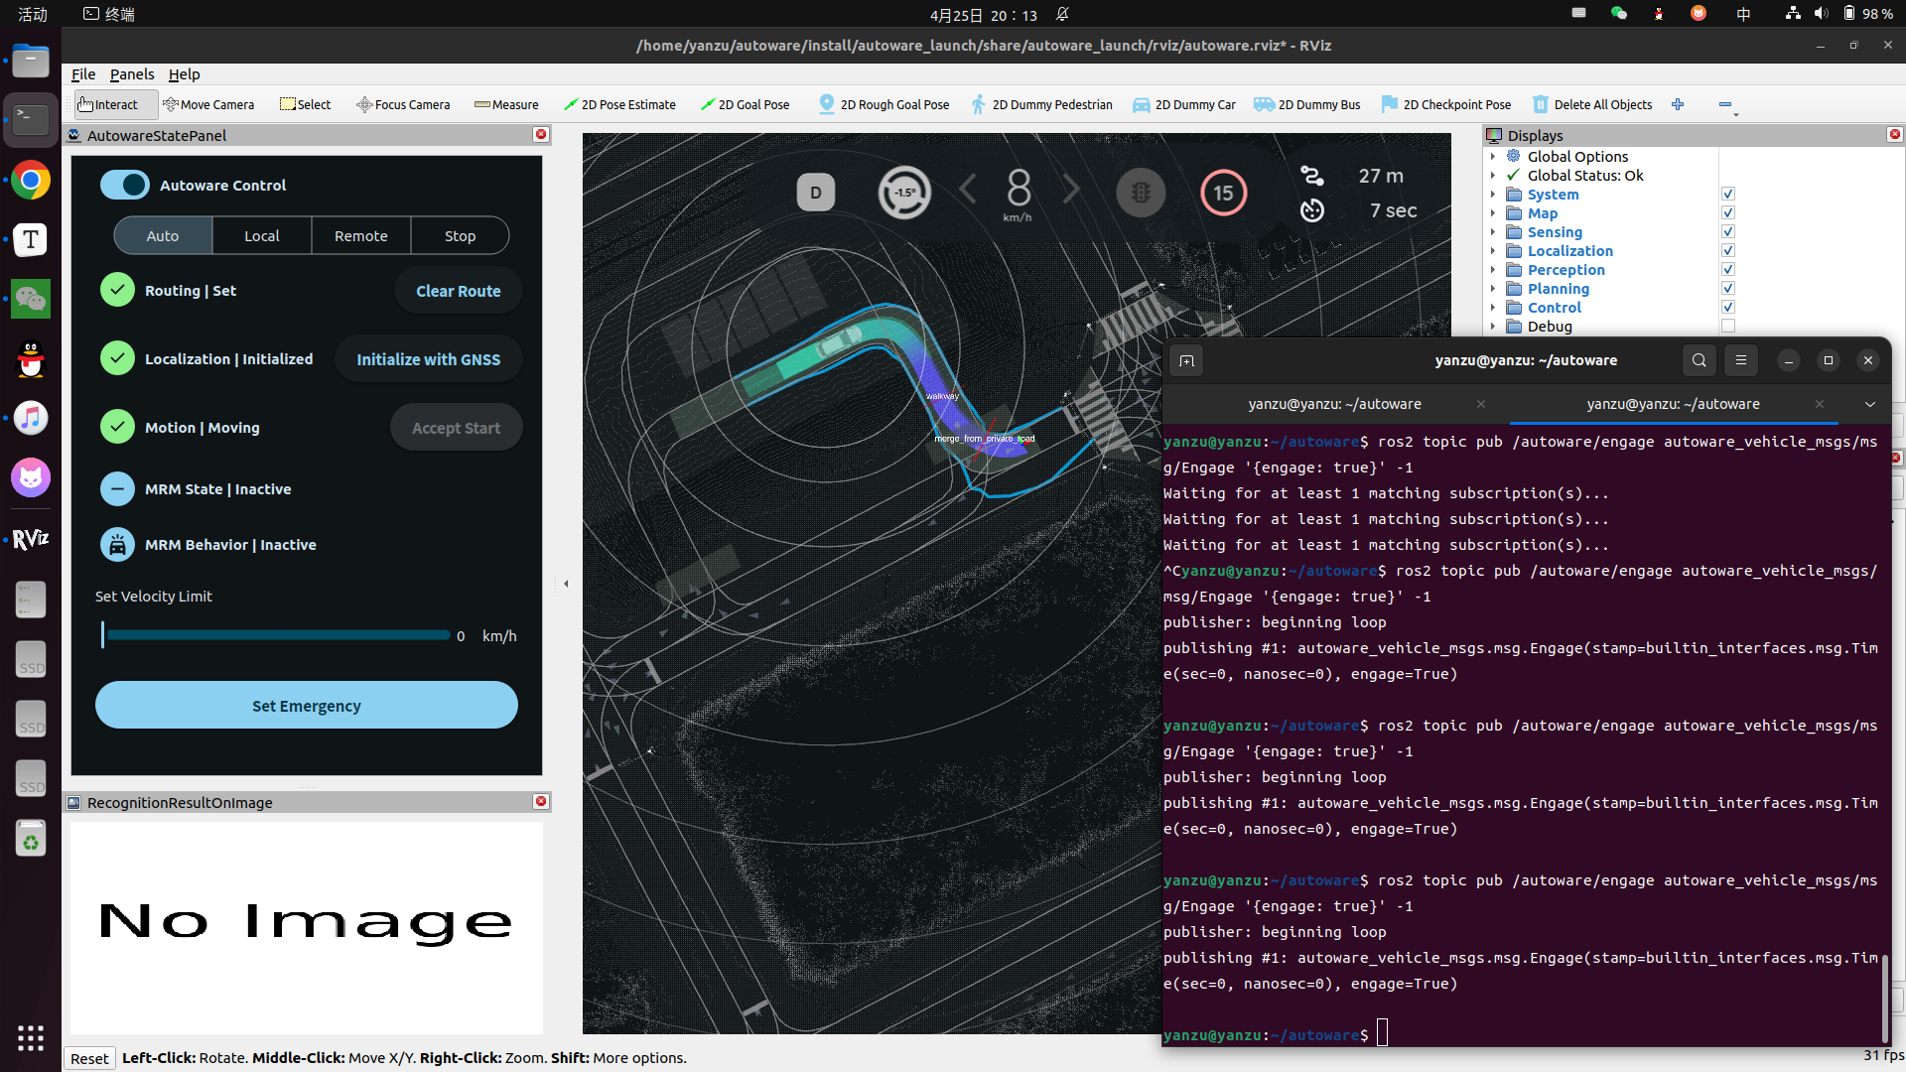1906x1072 pixels.
Task: Toggle Planning display checkbox
Action: click(x=1728, y=289)
